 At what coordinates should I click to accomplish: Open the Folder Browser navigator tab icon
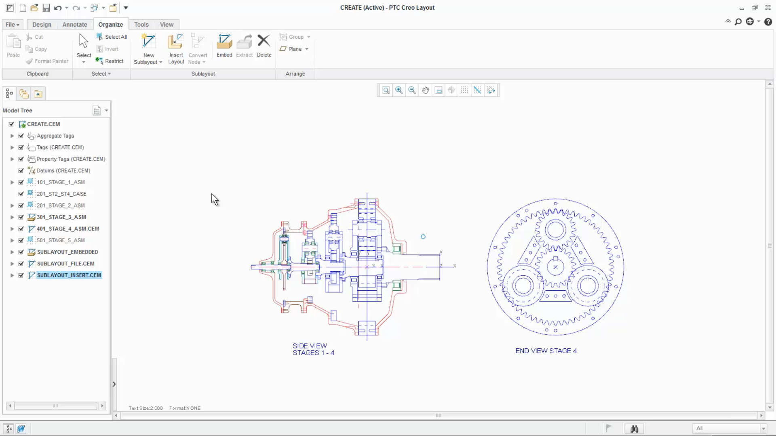[x=24, y=94]
